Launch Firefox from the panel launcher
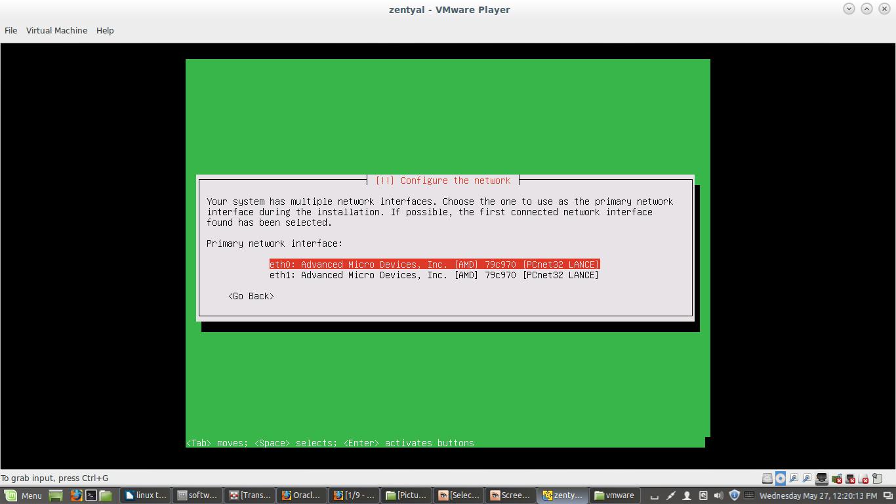 click(x=76, y=495)
